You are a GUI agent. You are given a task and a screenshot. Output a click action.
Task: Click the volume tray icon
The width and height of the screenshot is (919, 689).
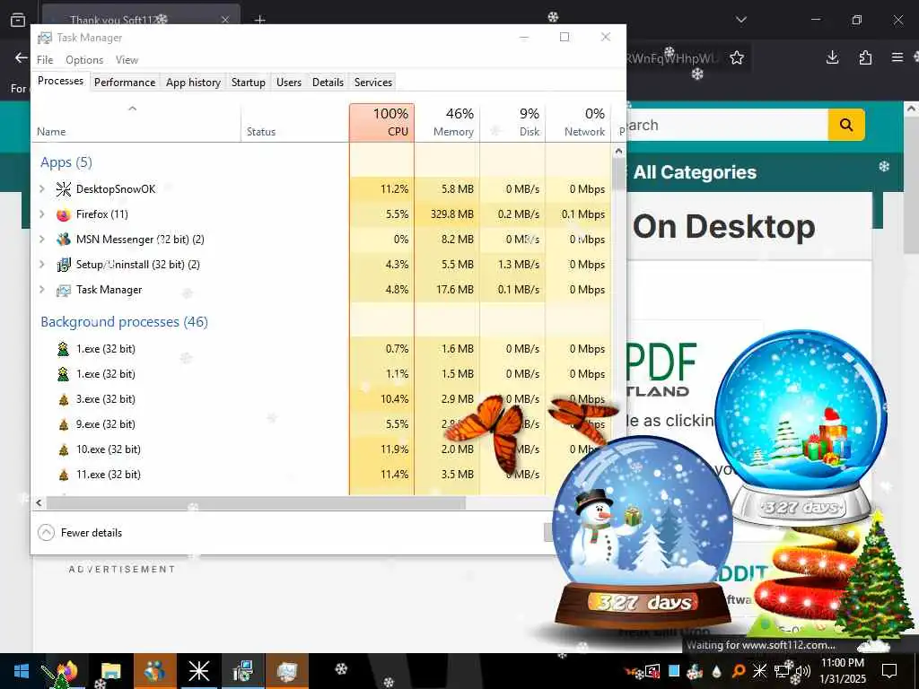803,671
